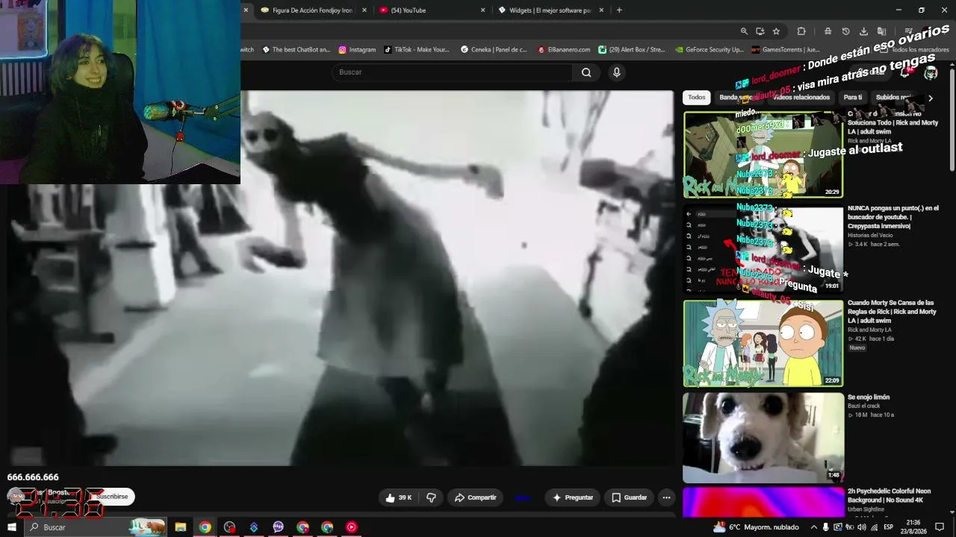The image size is (956, 537).
Task: Open the TikTok bookmark
Action: (x=417, y=50)
